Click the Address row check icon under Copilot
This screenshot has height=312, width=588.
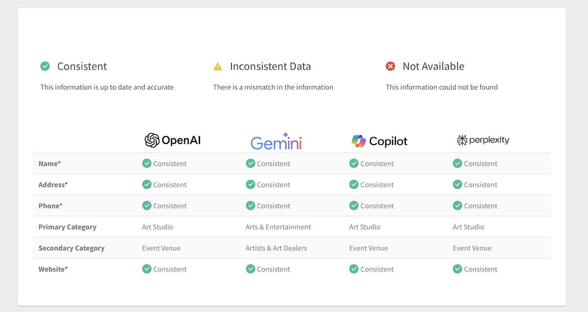pos(354,184)
